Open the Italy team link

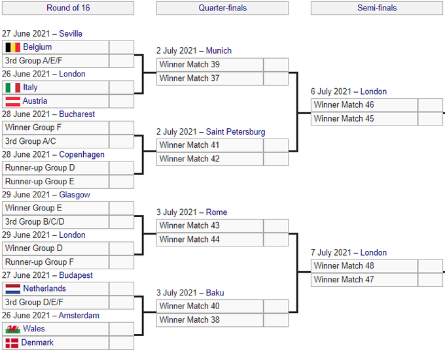30,88
